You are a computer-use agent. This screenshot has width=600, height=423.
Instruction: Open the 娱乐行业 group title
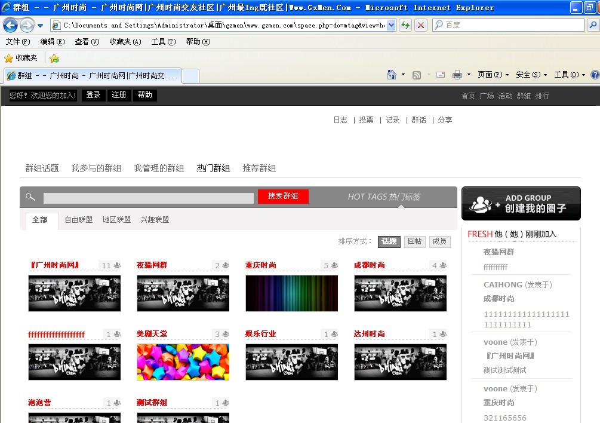coord(260,334)
